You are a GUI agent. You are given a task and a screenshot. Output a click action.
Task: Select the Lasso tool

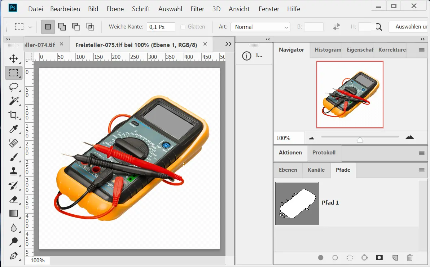click(x=14, y=87)
